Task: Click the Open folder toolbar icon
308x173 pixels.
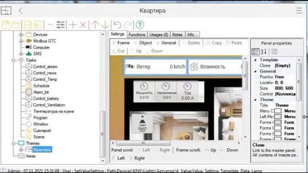Action: point(16,25)
